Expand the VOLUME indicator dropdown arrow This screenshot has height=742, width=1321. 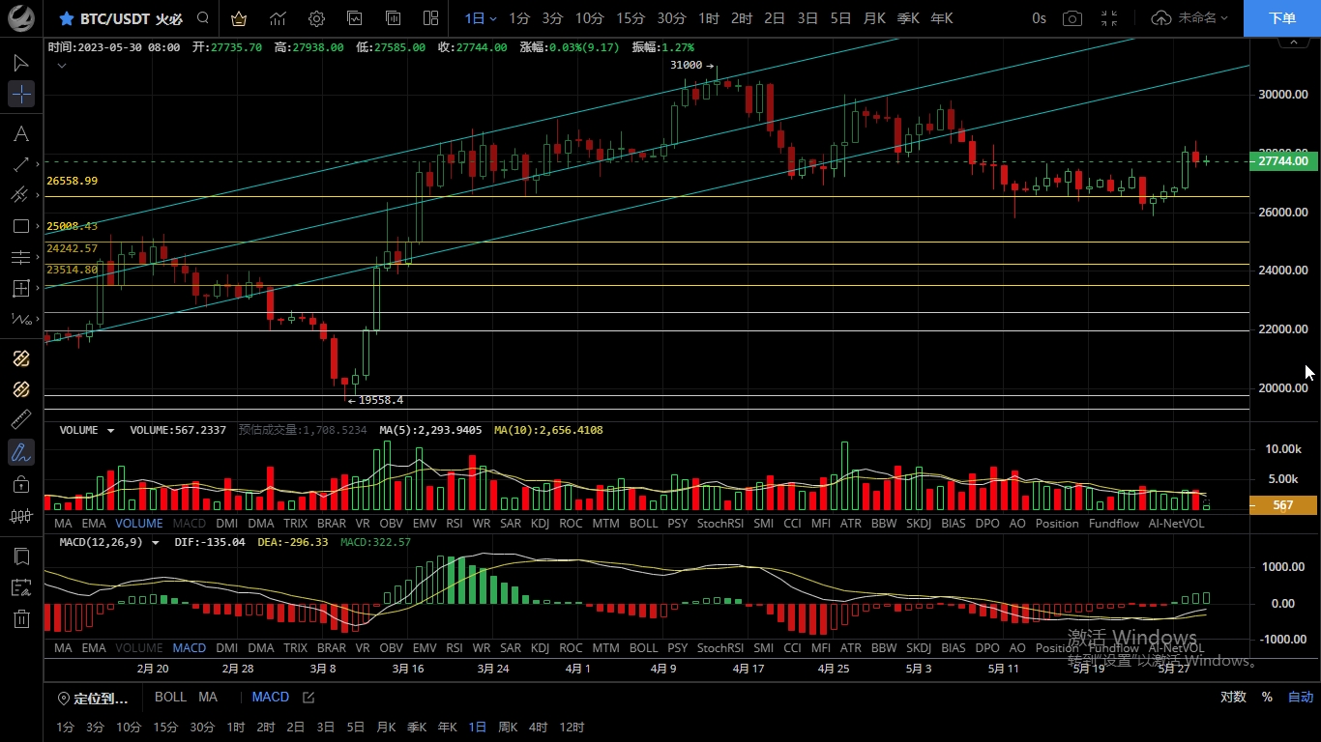click(x=110, y=430)
